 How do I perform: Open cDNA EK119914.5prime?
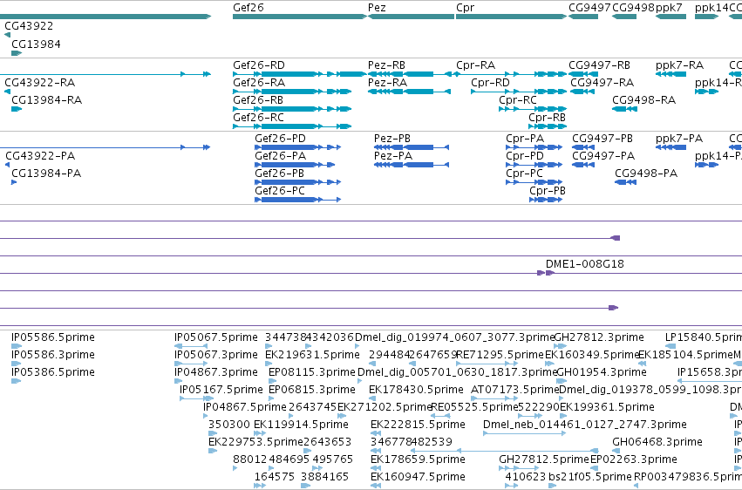[301, 425]
